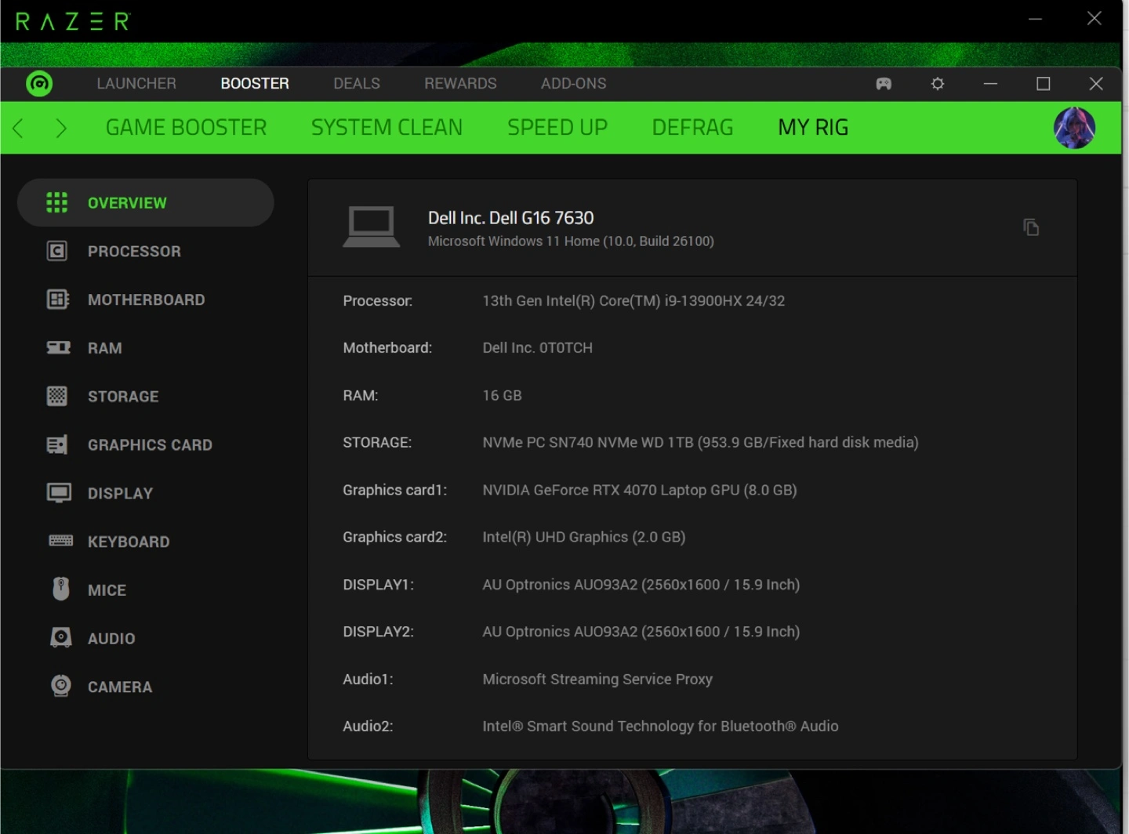This screenshot has height=834, width=1129.
Task: Click the laptop icon beside Dell G16
Action: click(x=372, y=227)
